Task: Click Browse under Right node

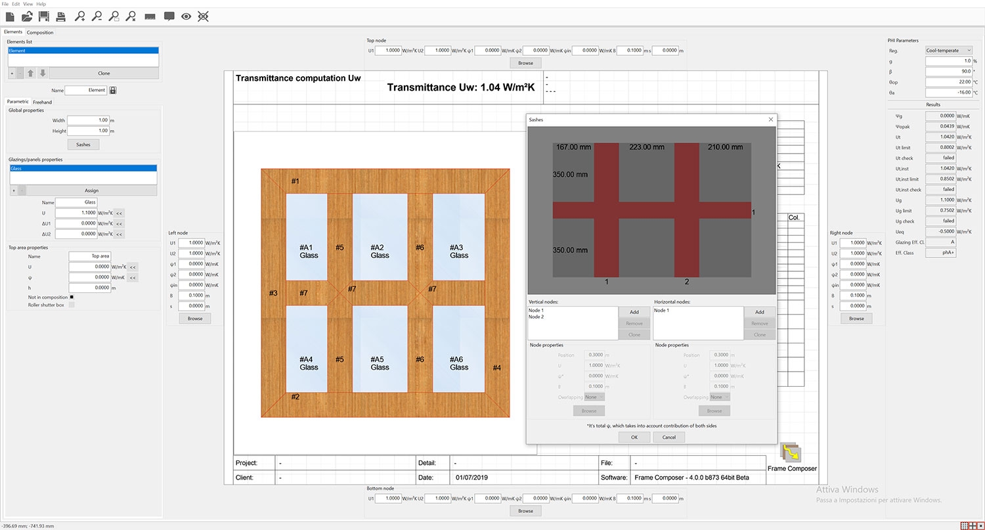Action: [857, 318]
